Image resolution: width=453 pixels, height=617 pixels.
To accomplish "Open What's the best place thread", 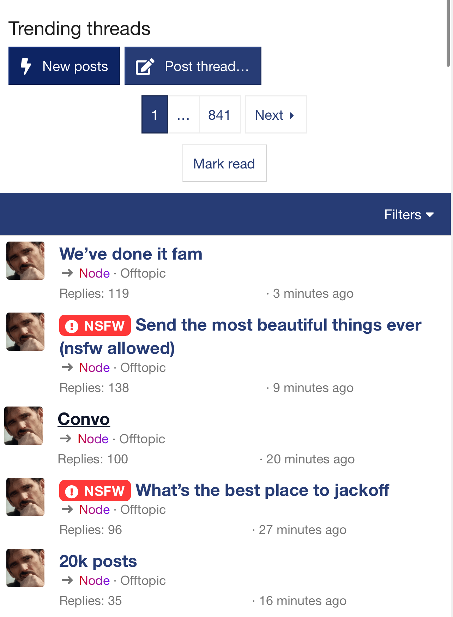I will point(262,490).
